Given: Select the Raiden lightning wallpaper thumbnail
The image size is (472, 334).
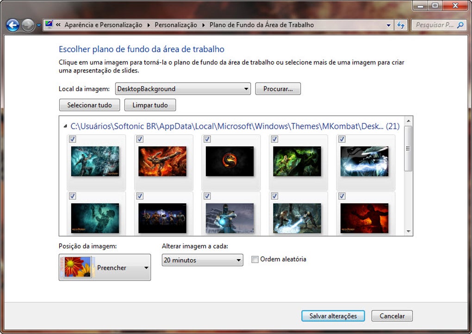Looking at the screenshot, I should click(365, 161).
